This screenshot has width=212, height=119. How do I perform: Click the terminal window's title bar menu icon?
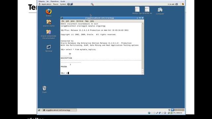tap(62, 18)
